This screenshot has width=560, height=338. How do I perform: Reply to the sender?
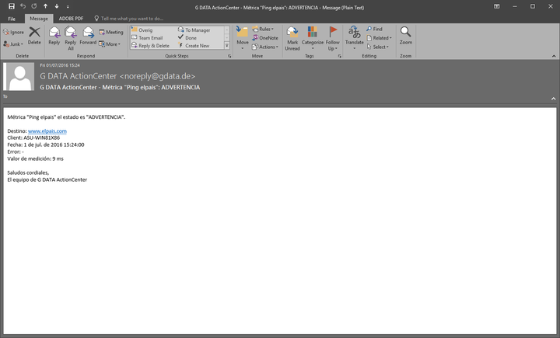[x=54, y=36]
